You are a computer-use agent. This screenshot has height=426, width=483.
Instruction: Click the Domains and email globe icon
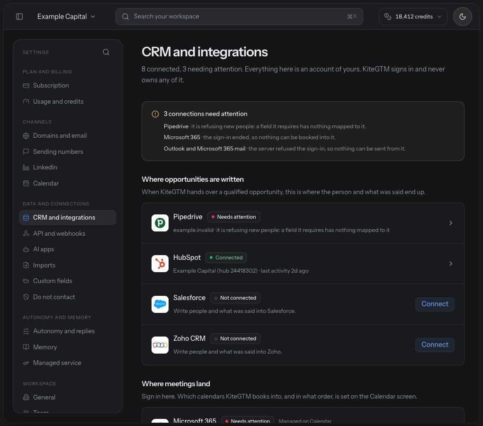point(26,136)
